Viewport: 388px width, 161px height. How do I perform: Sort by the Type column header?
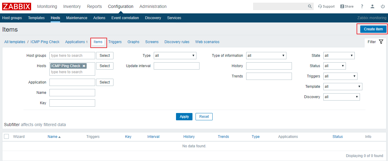(x=256, y=137)
